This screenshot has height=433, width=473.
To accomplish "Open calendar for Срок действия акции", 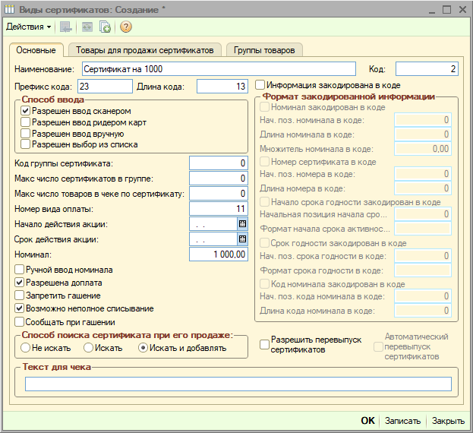I will [242, 239].
